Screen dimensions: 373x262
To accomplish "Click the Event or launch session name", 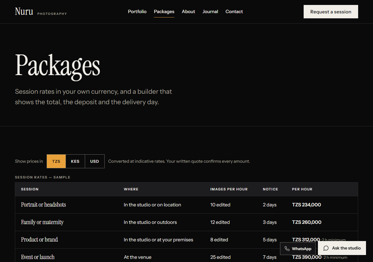I will point(38,257).
